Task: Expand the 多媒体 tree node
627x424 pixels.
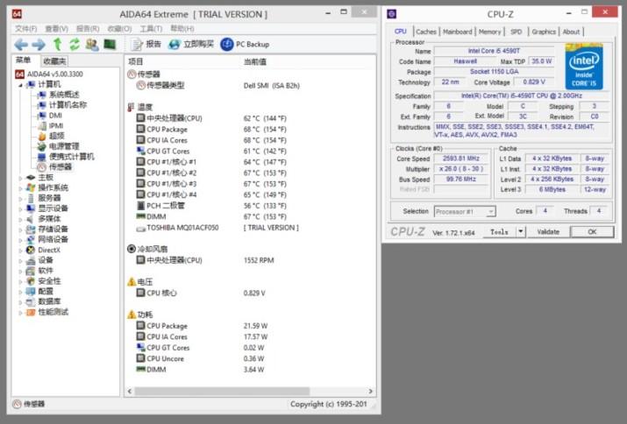Action: tap(20, 219)
